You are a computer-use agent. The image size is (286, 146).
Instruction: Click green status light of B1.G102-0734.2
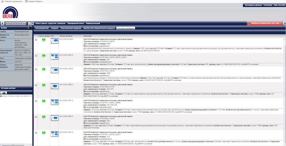44,40
